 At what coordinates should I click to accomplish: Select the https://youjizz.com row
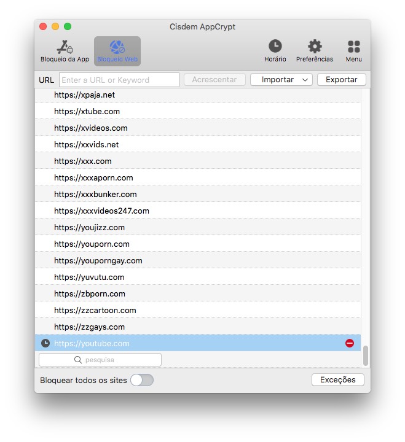click(197, 228)
